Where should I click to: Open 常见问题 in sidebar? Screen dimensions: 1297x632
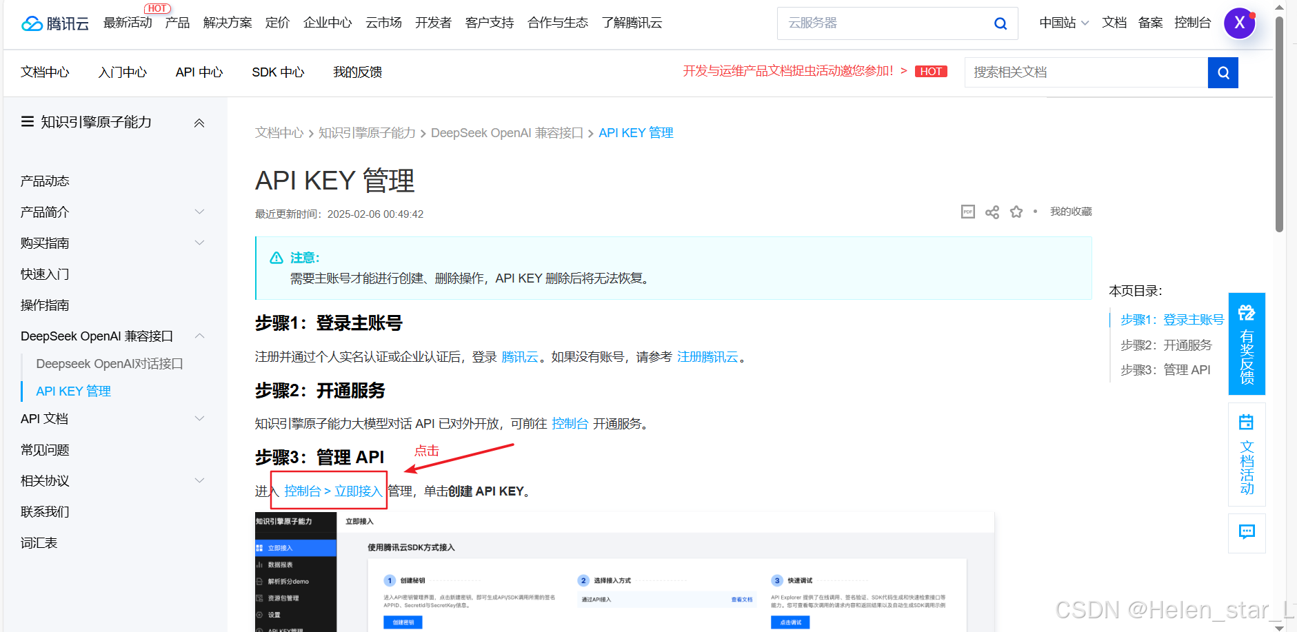click(x=45, y=450)
